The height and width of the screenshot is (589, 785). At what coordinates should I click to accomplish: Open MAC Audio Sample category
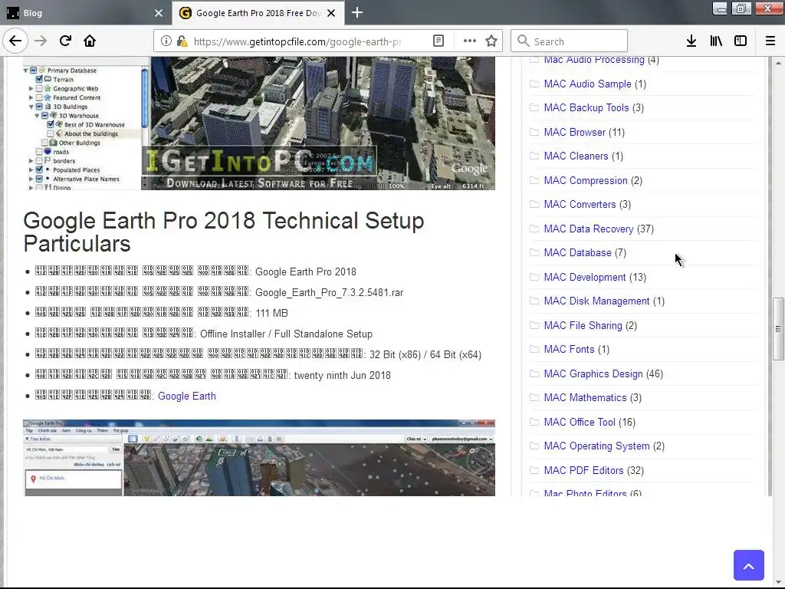(x=587, y=84)
